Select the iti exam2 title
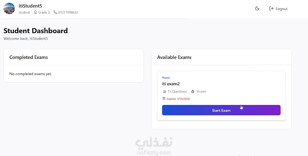 pos(171,84)
